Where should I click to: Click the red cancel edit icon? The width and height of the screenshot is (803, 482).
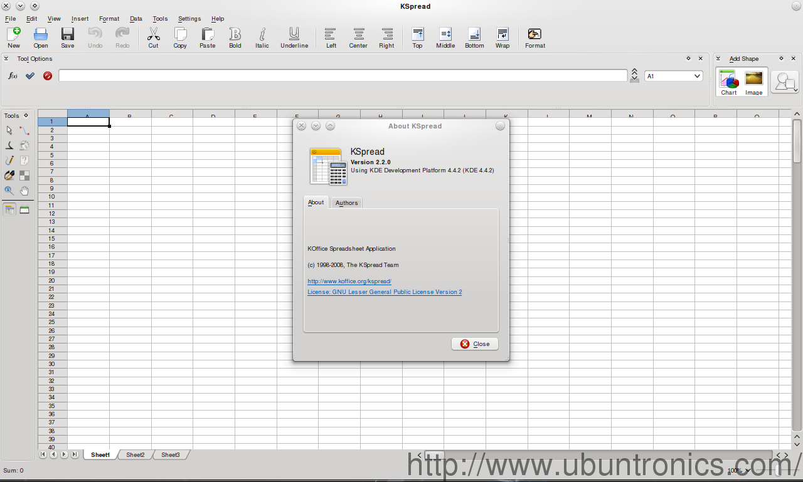tap(48, 76)
